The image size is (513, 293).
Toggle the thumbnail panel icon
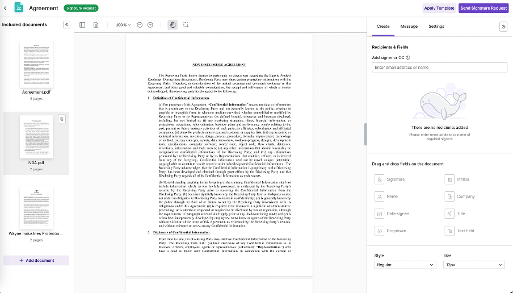(x=82, y=25)
